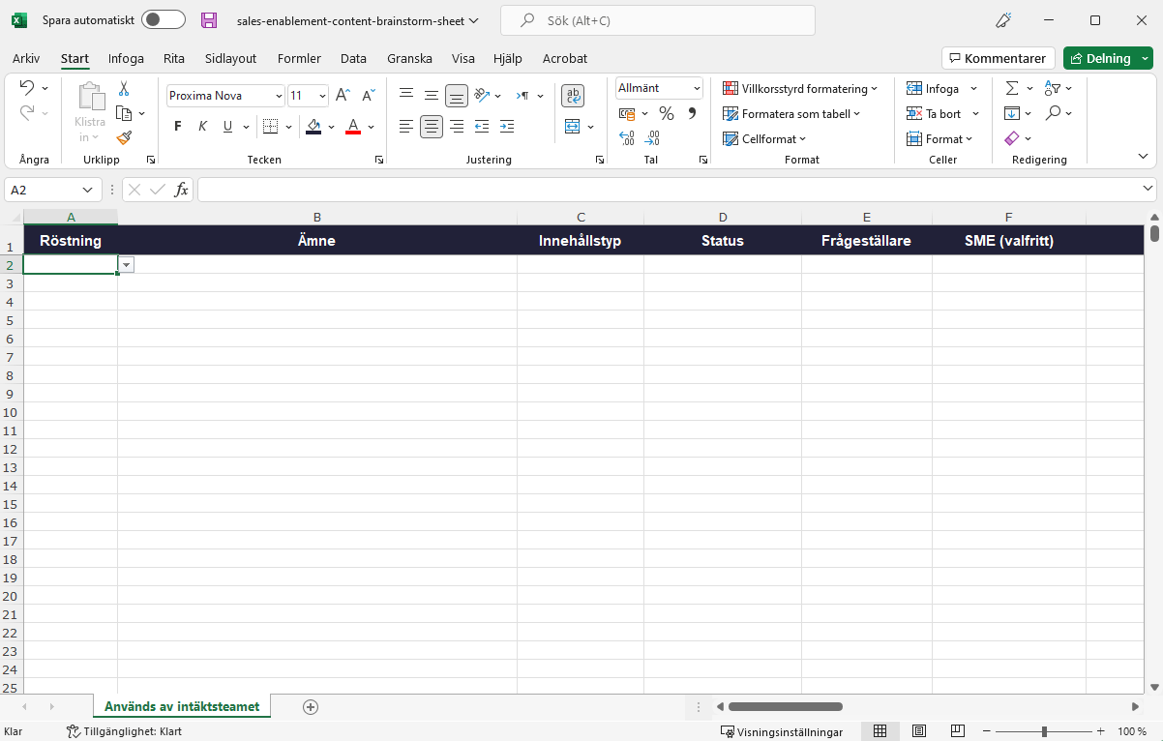Toggle center alignment in Justering group
Screen dimensions: 1163x741
pyautogui.click(x=431, y=126)
